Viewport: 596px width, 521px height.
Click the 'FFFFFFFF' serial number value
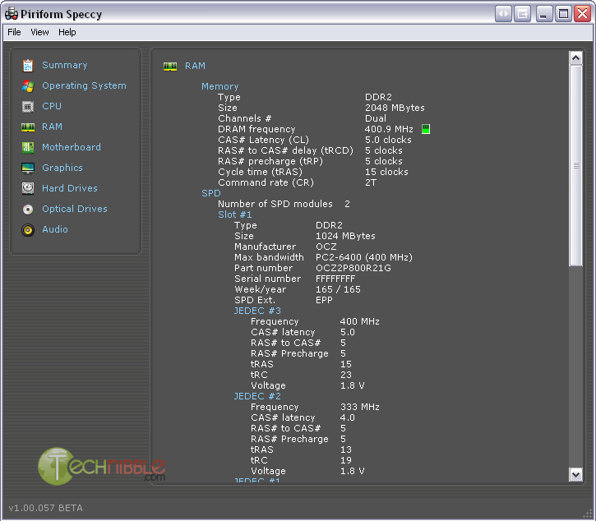coord(335,279)
